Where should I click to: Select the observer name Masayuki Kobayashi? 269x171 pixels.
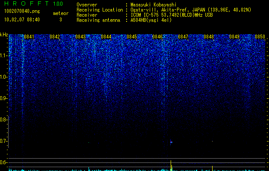[154, 5]
